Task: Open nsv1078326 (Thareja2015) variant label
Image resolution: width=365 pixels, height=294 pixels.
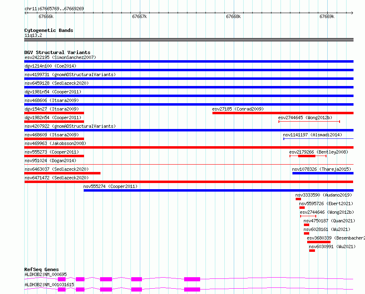Action: 322,169
